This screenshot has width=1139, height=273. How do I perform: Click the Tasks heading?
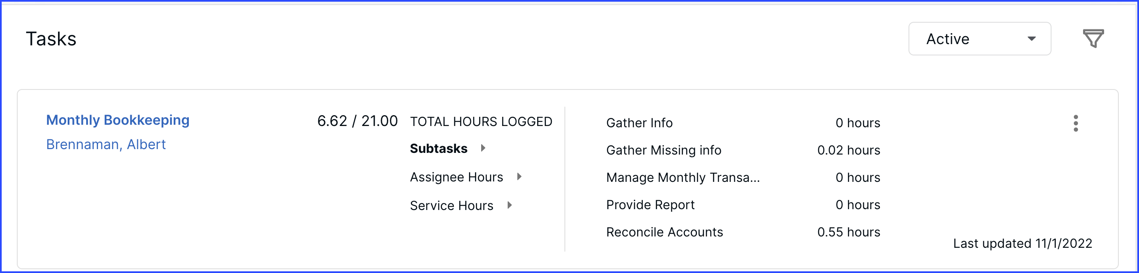coord(51,39)
